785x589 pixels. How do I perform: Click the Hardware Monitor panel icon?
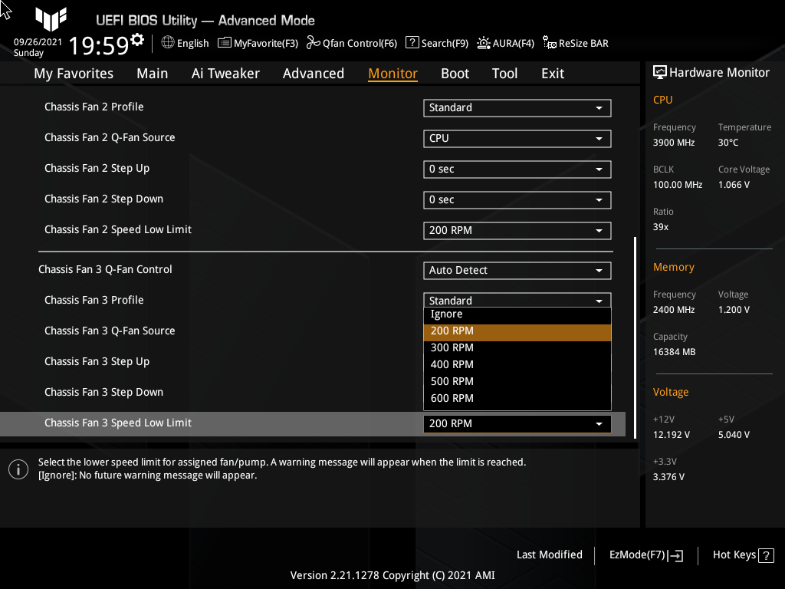[660, 71]
